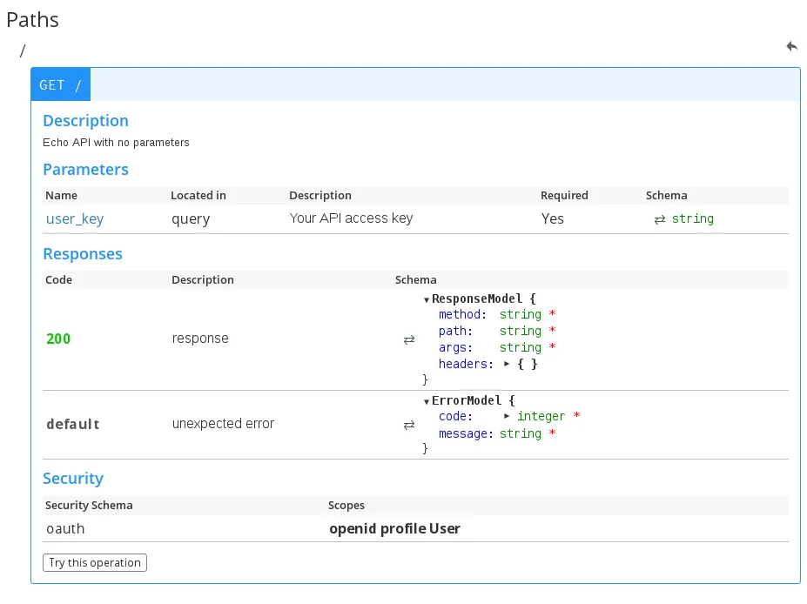The height and width of the screenshot is (604, 807).
Task: Click the green 'integer' type label
Action: coord(541,416)
